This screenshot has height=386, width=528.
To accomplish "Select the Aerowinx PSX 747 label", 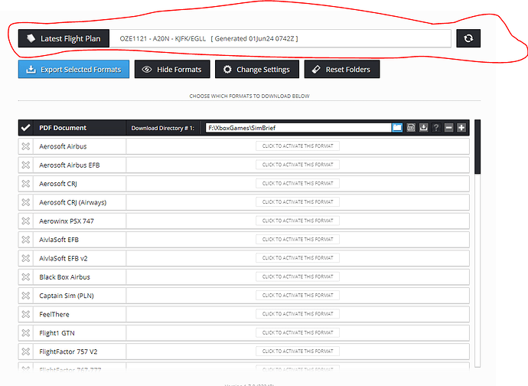I will [x=67, y=221].
